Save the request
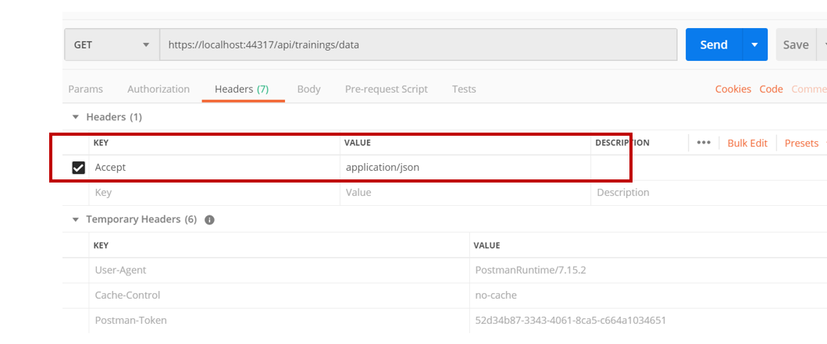 point(796,44)
